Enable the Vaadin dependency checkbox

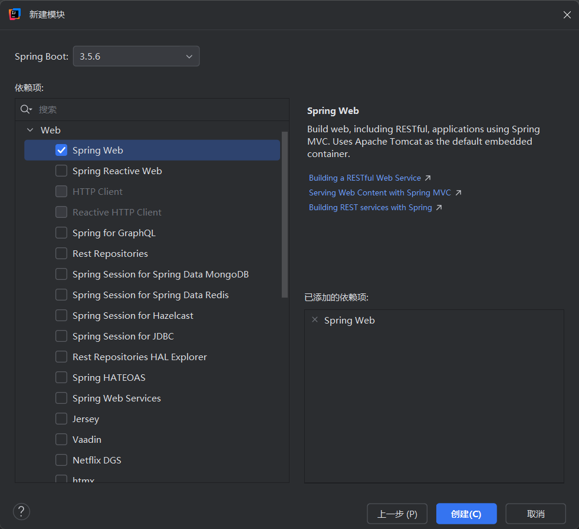[61, 440]
